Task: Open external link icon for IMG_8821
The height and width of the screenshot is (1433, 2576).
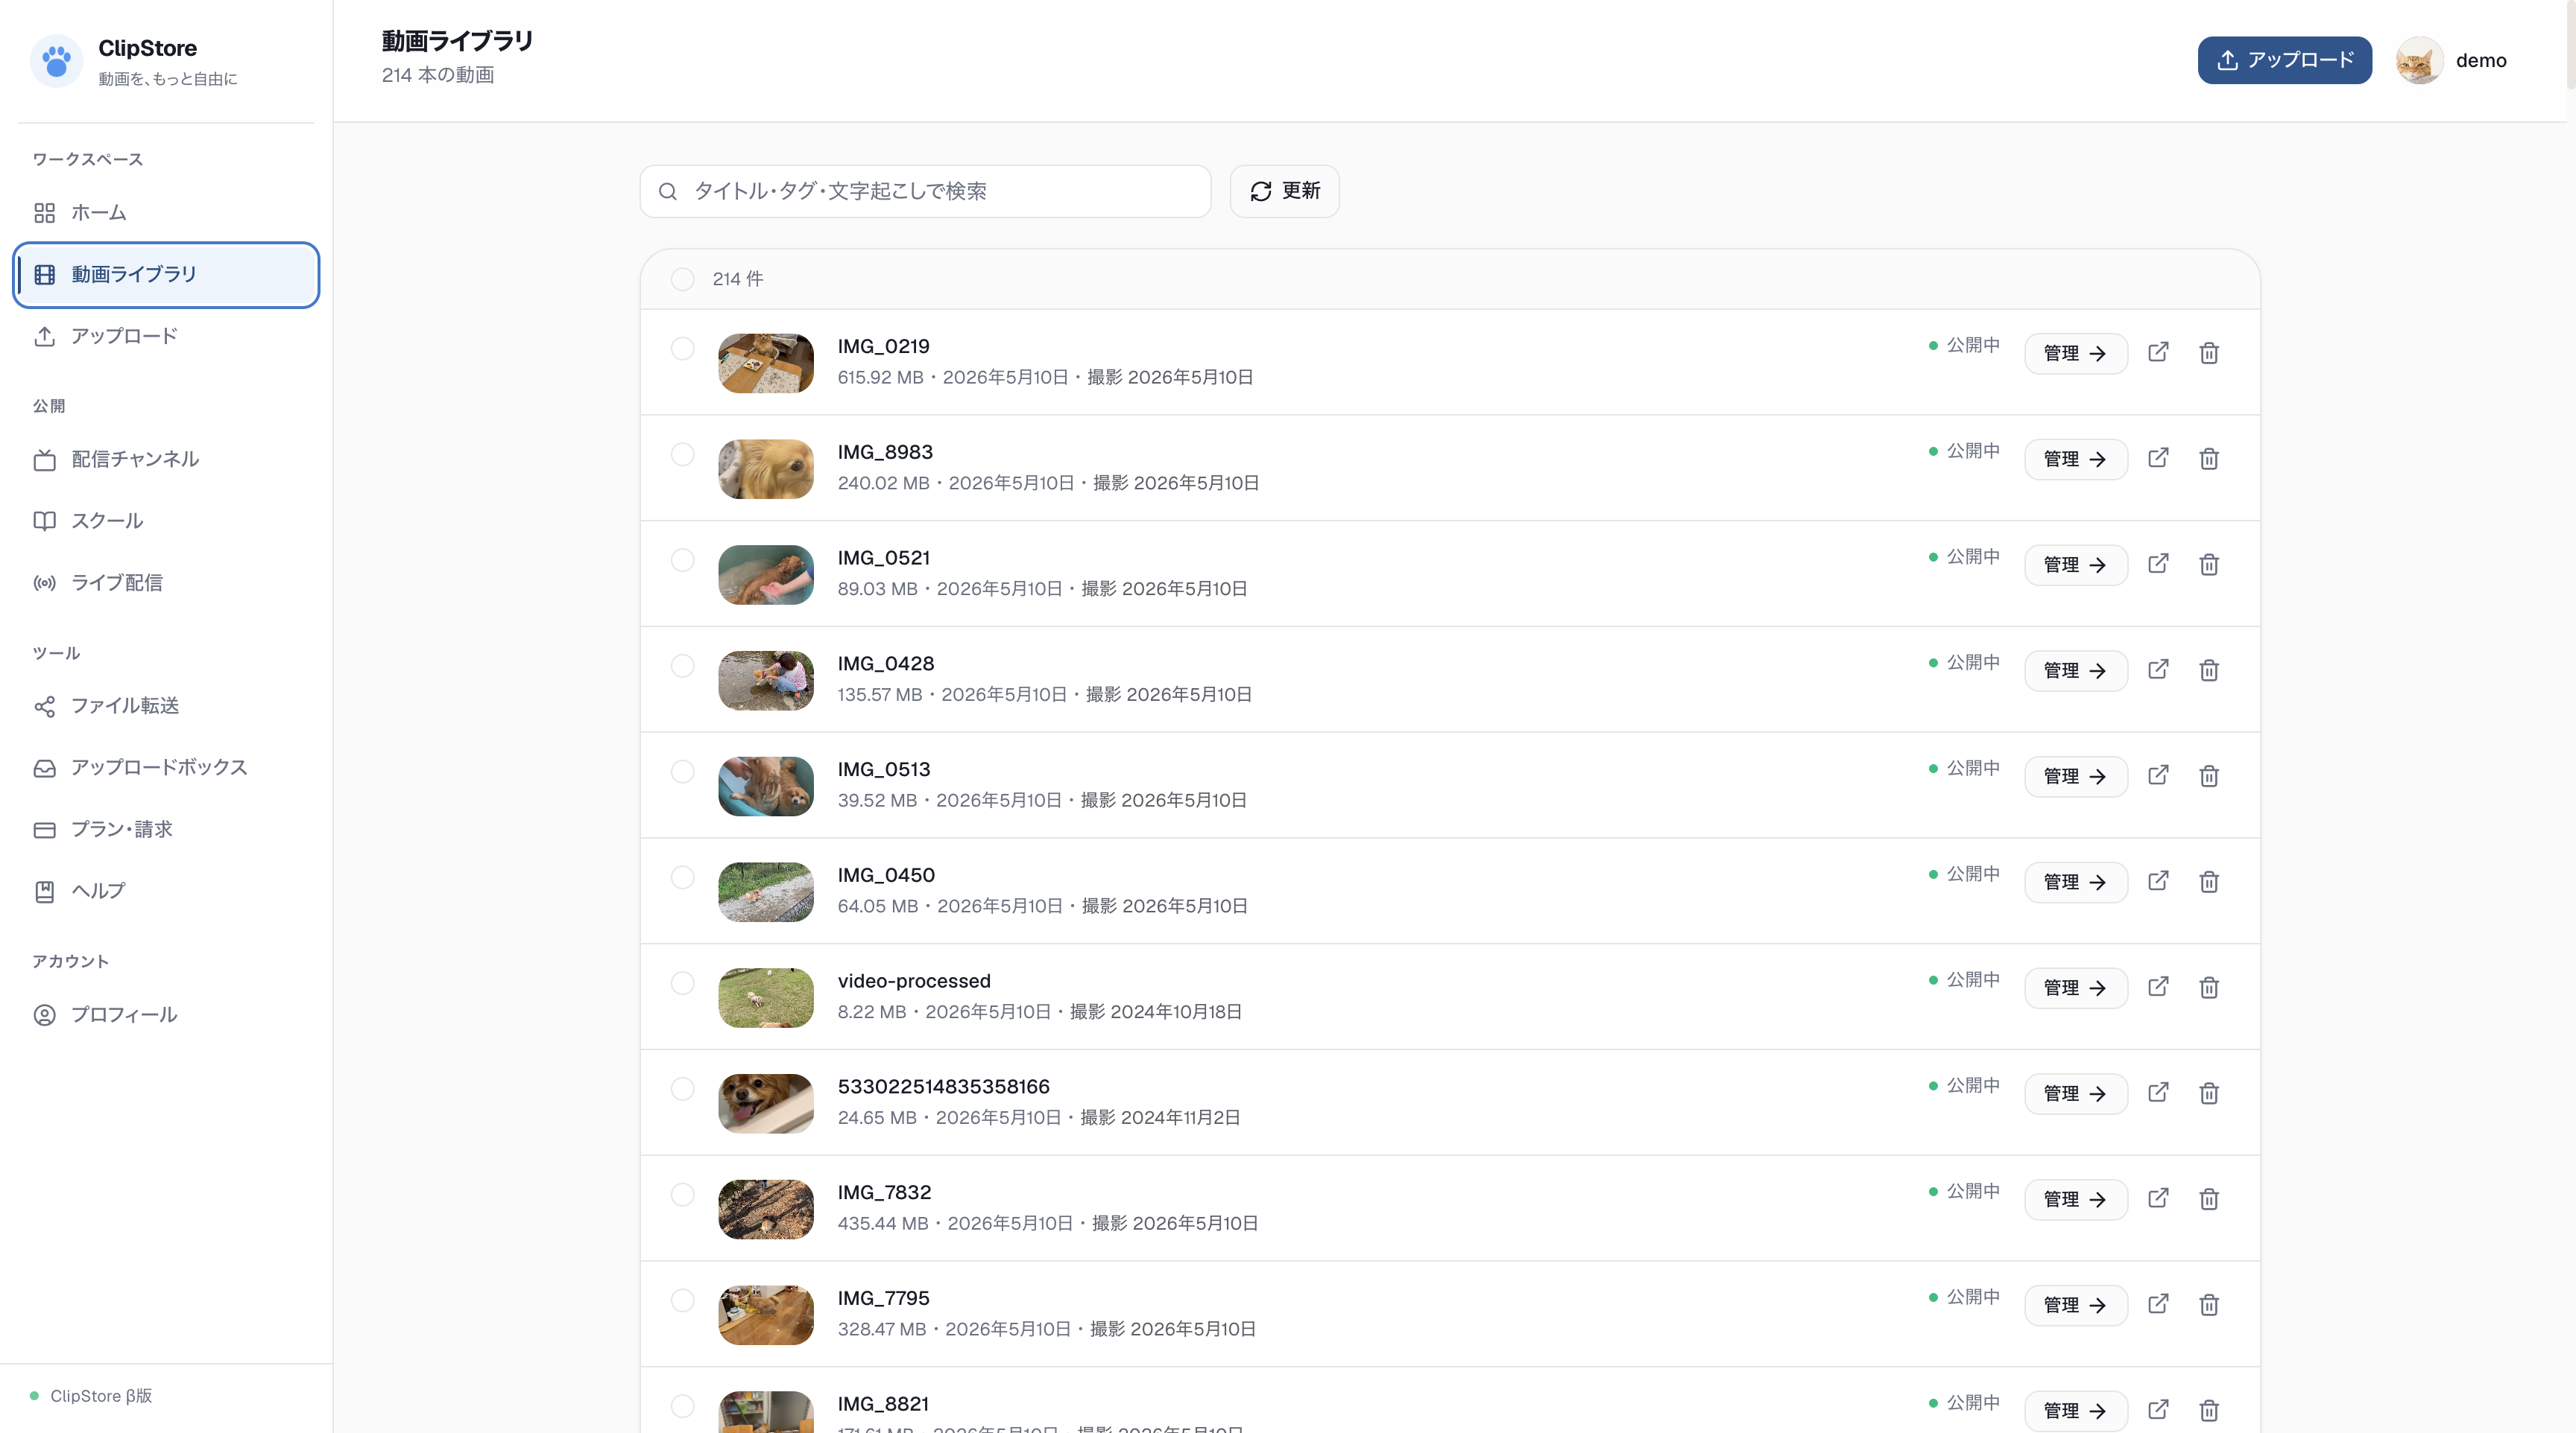Action: (x=2158, y=1410)
